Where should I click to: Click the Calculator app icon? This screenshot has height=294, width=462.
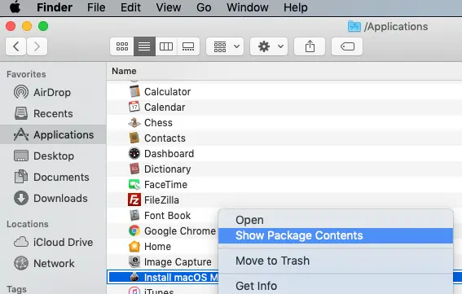tap(134, 91)
